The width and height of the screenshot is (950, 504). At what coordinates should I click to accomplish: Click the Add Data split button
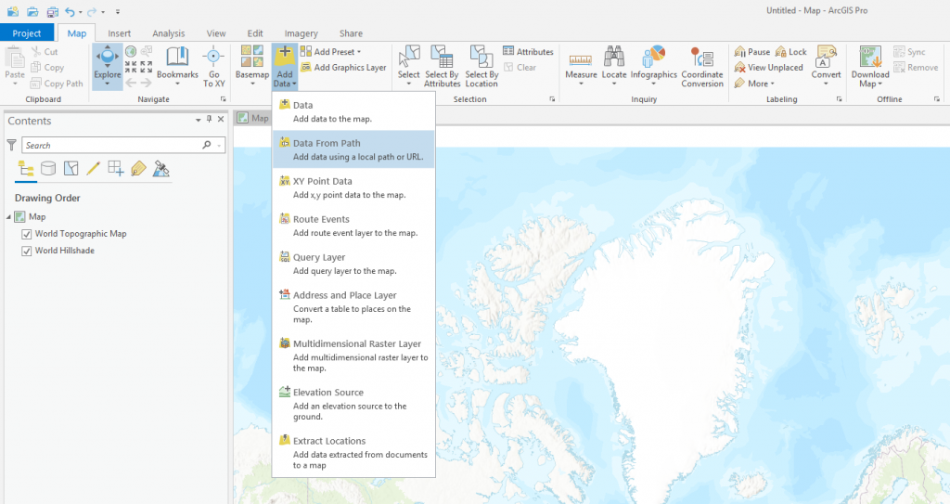(x=284, y=66)
